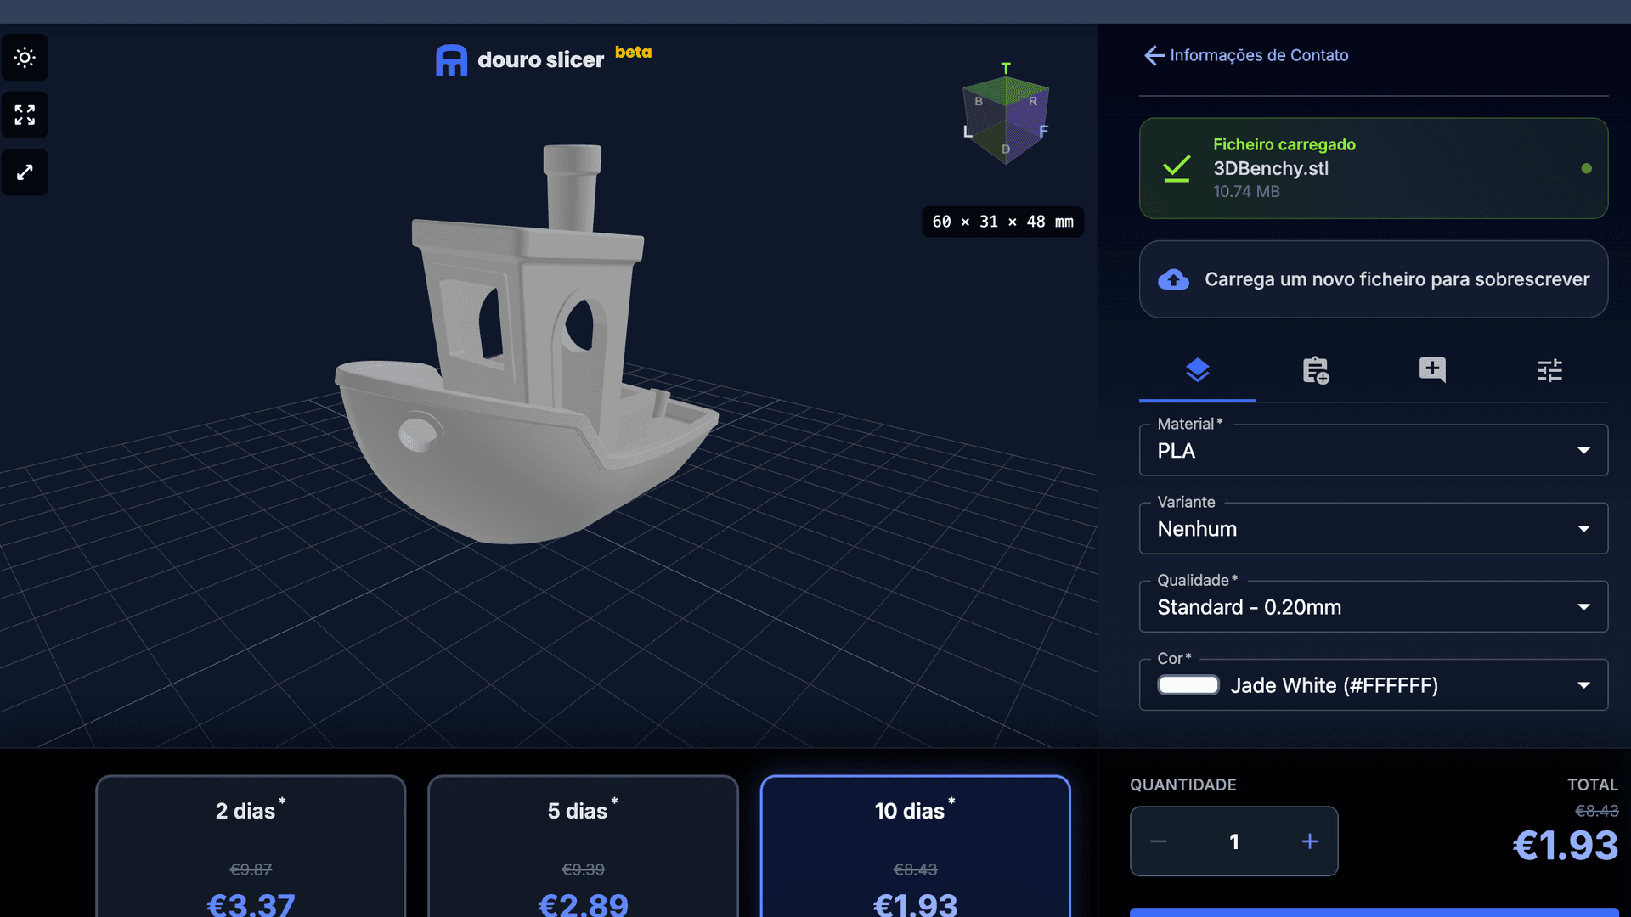Expand the Material dropdown showing PLA
Viewport: 1631px width, 917px height.
click(x=1373, y=451)
